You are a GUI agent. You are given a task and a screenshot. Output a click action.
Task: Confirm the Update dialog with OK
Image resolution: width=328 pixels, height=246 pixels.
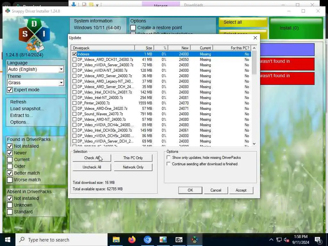(x=190, y=190)
